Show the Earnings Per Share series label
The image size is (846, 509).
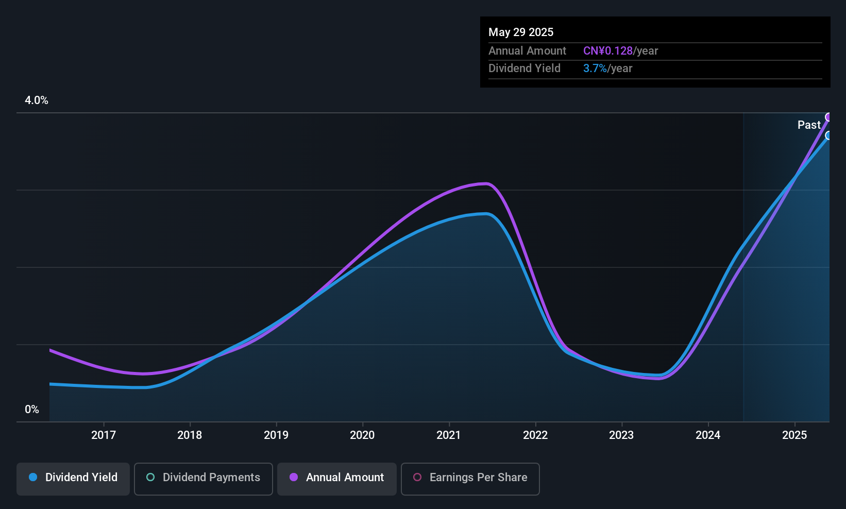pyautogui.click(x=478, y=477)
